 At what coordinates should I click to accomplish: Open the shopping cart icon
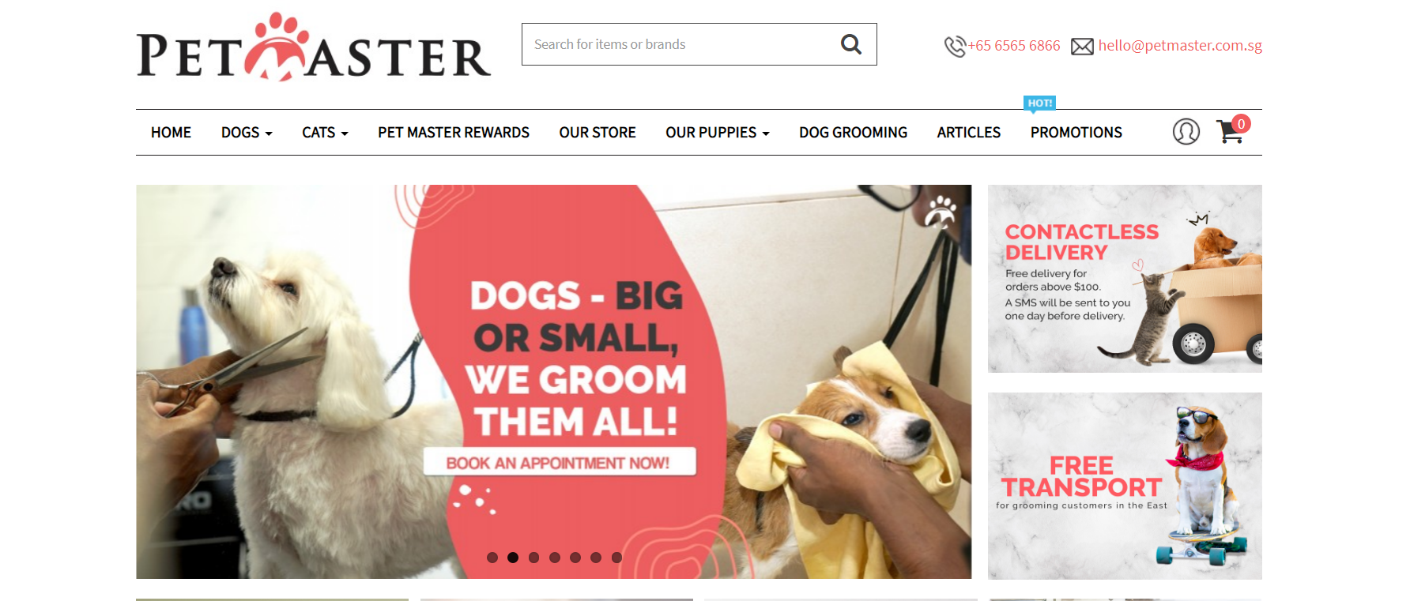1230,132
